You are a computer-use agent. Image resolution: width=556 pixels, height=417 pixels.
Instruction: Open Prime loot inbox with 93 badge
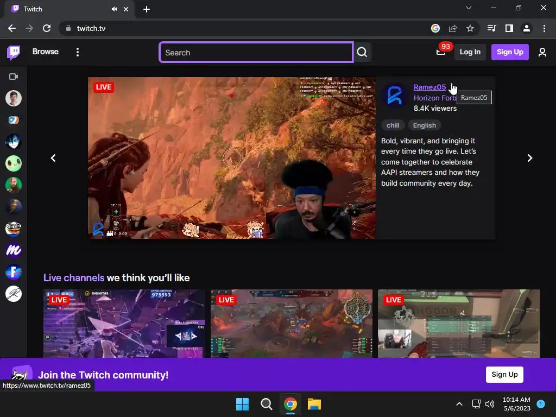click(x=441, y=52)
